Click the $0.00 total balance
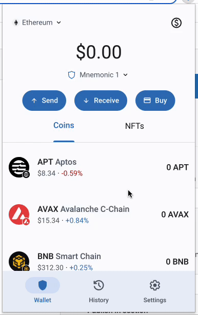Screen dimensions: 198x315 pos(98,52)
